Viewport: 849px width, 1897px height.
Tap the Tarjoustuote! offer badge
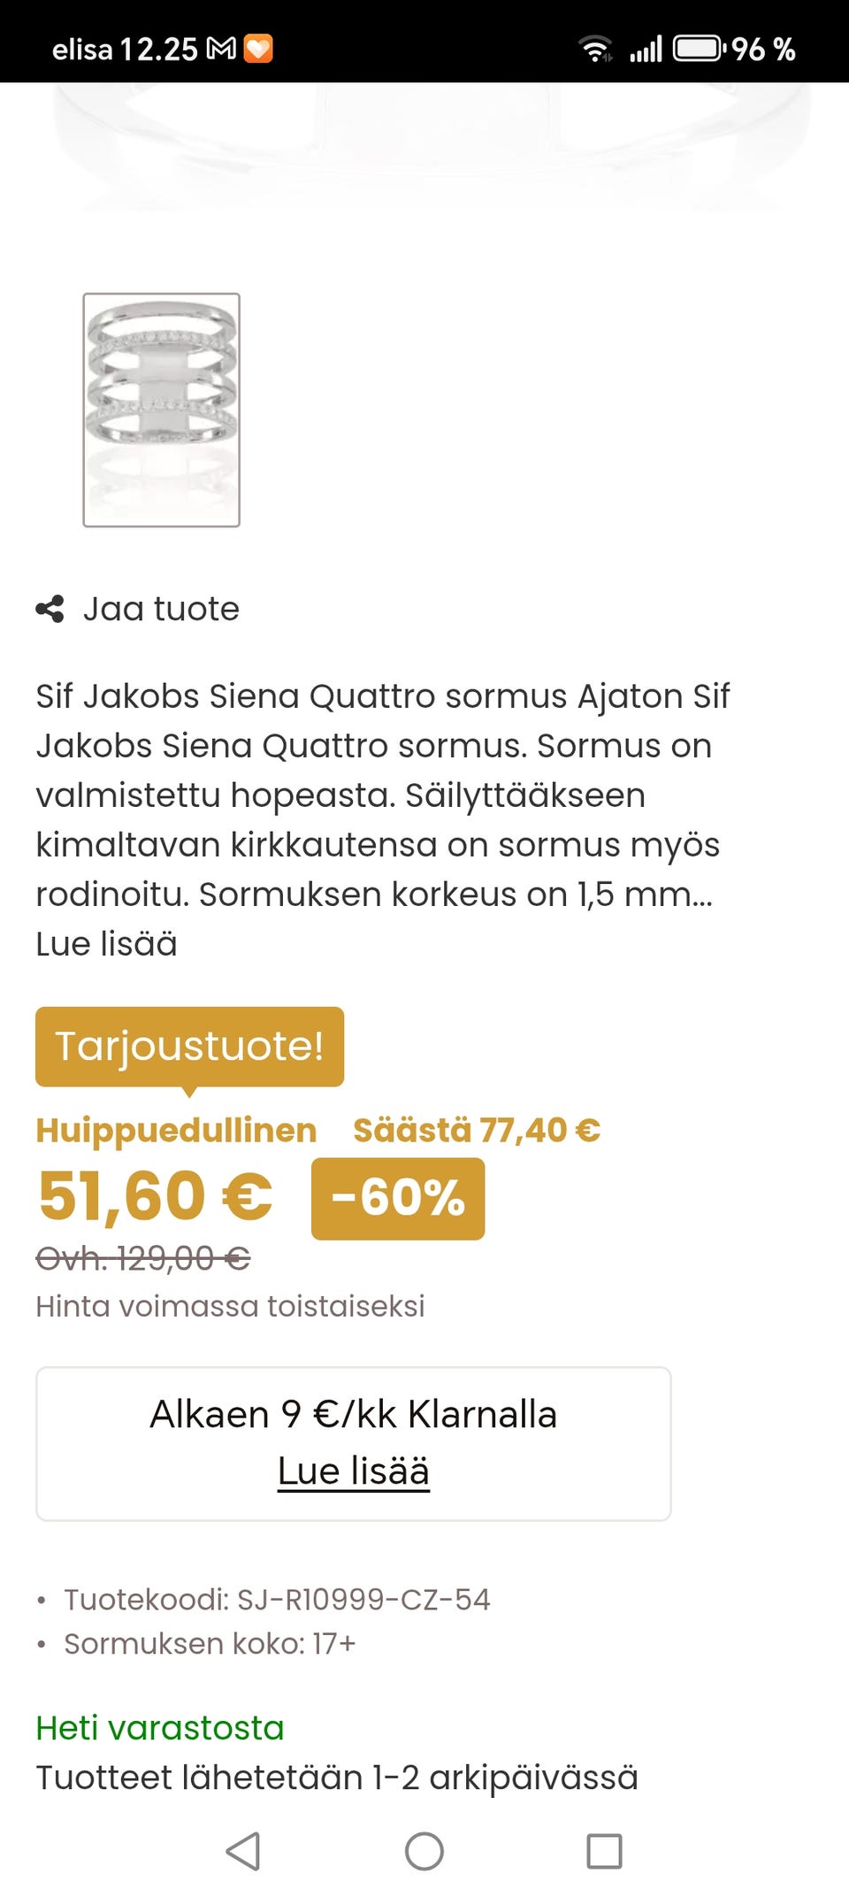(189, 1046)
